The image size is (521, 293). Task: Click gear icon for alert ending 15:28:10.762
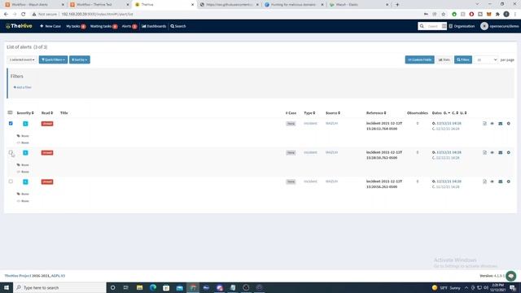pyautogui.click(x=508, y=152)
